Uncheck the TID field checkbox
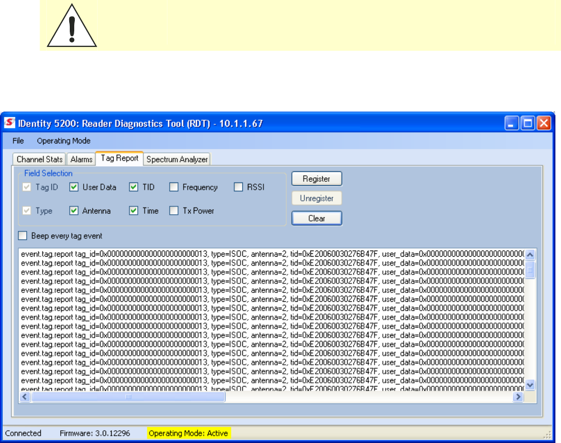The height and width of the screenshot is (443, 561). pos(133,187)
